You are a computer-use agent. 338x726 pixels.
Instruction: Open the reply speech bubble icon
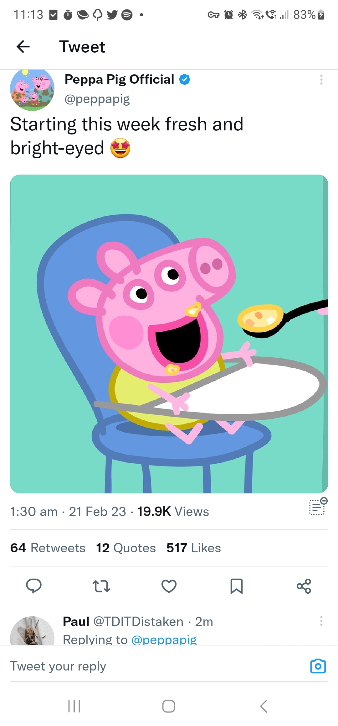tap(34, 586)
